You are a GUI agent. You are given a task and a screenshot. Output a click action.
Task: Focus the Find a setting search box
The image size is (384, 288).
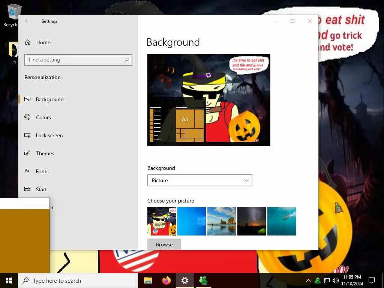pyautogui.click(x=78, y=60)
